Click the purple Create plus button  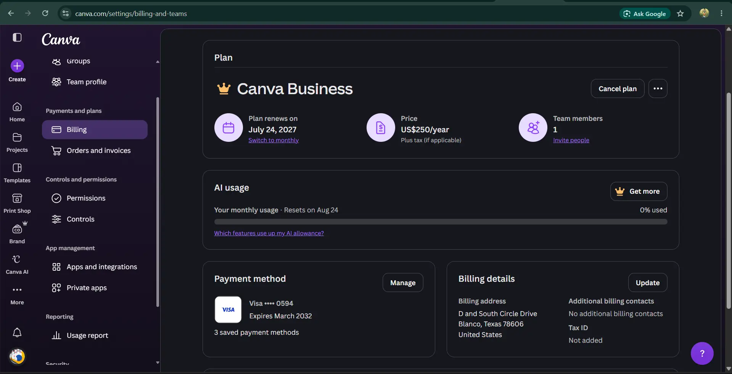point(17,66)
